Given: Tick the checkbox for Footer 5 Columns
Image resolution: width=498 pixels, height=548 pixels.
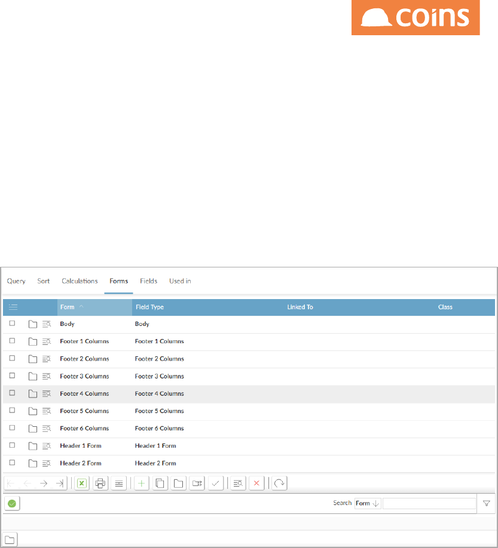Looking at the screenshot, I should click(12, 410).
